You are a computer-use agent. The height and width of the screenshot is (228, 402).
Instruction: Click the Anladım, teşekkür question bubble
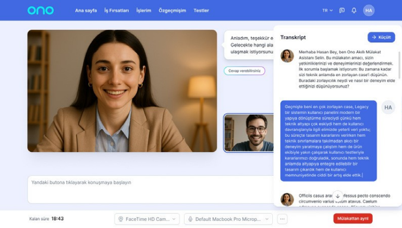(x=249, y=45)
